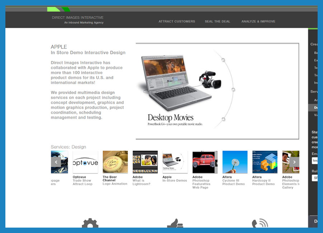The width and height of the screenshot is (323, 233).
Task: Click the Desktop Movies PowerBook main image
Action: click(x=217, y=91)
